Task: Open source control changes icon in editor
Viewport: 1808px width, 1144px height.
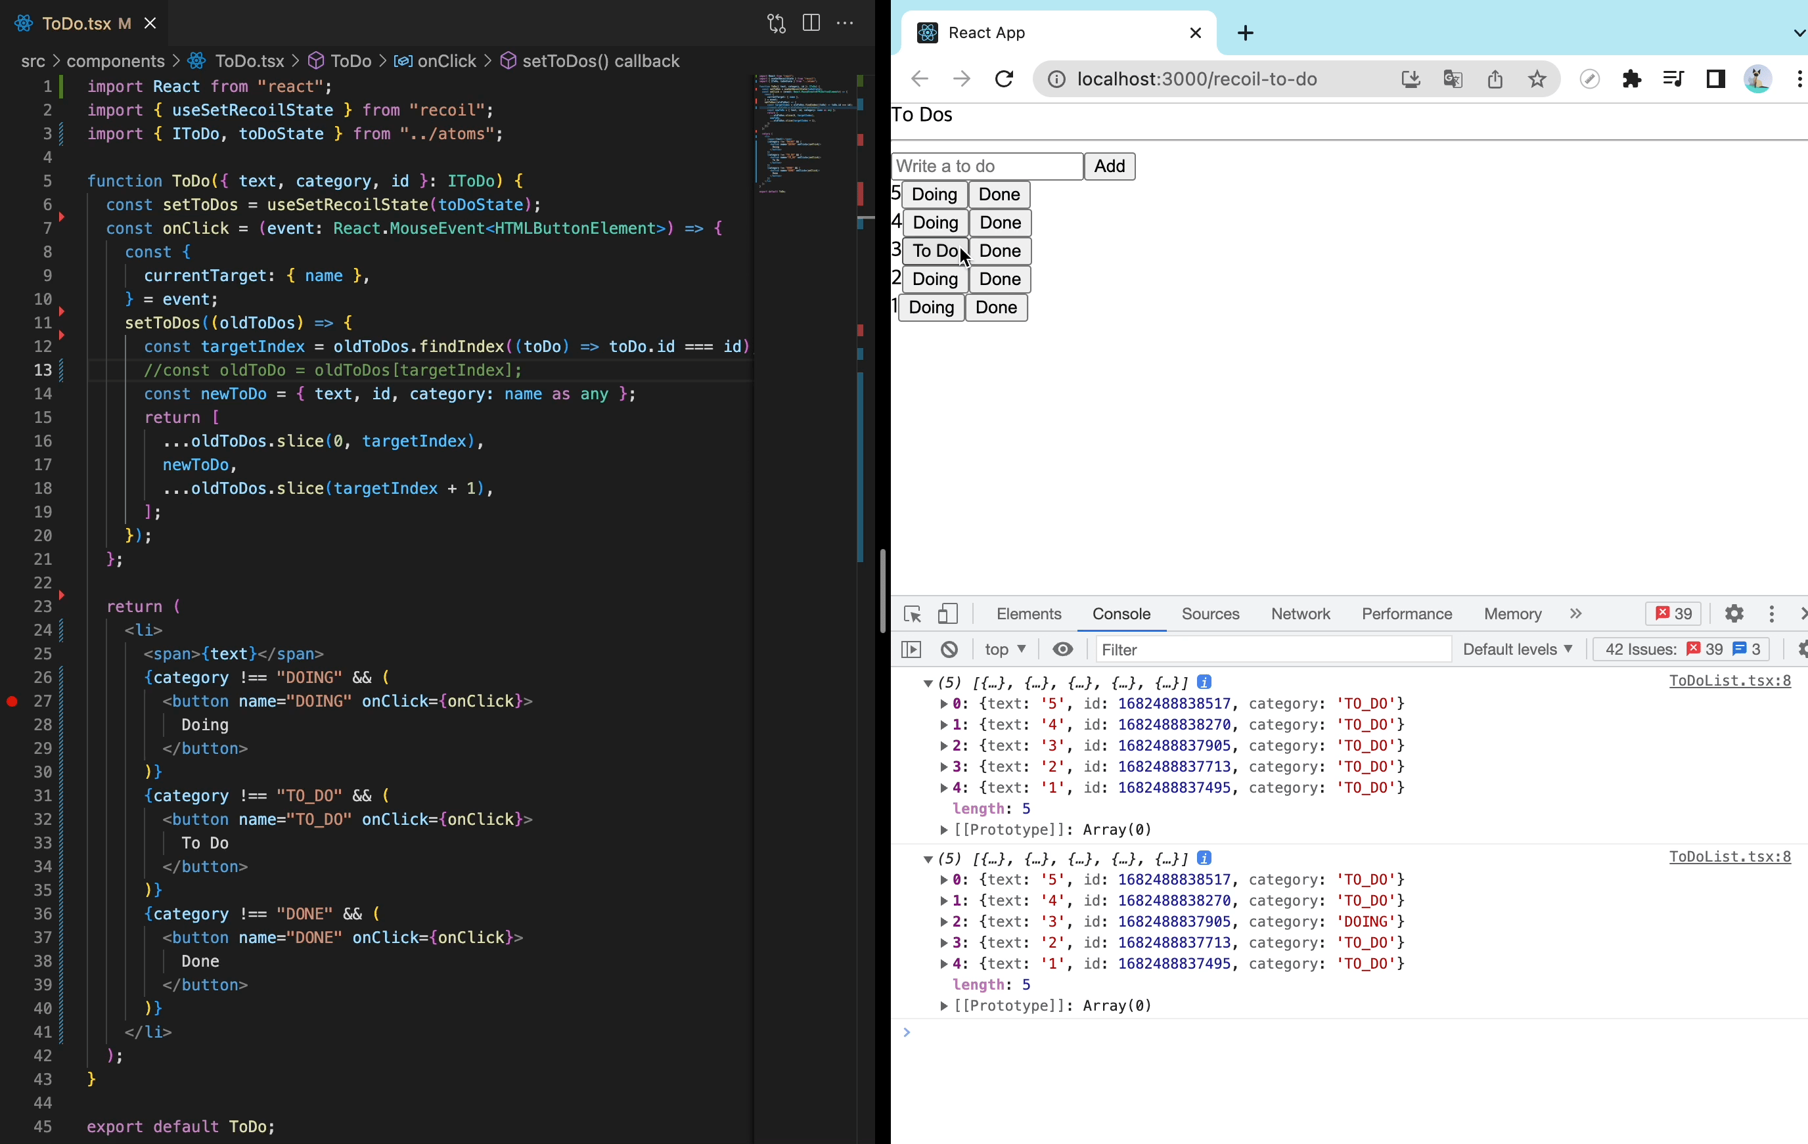Action: (x=777, y=23)
